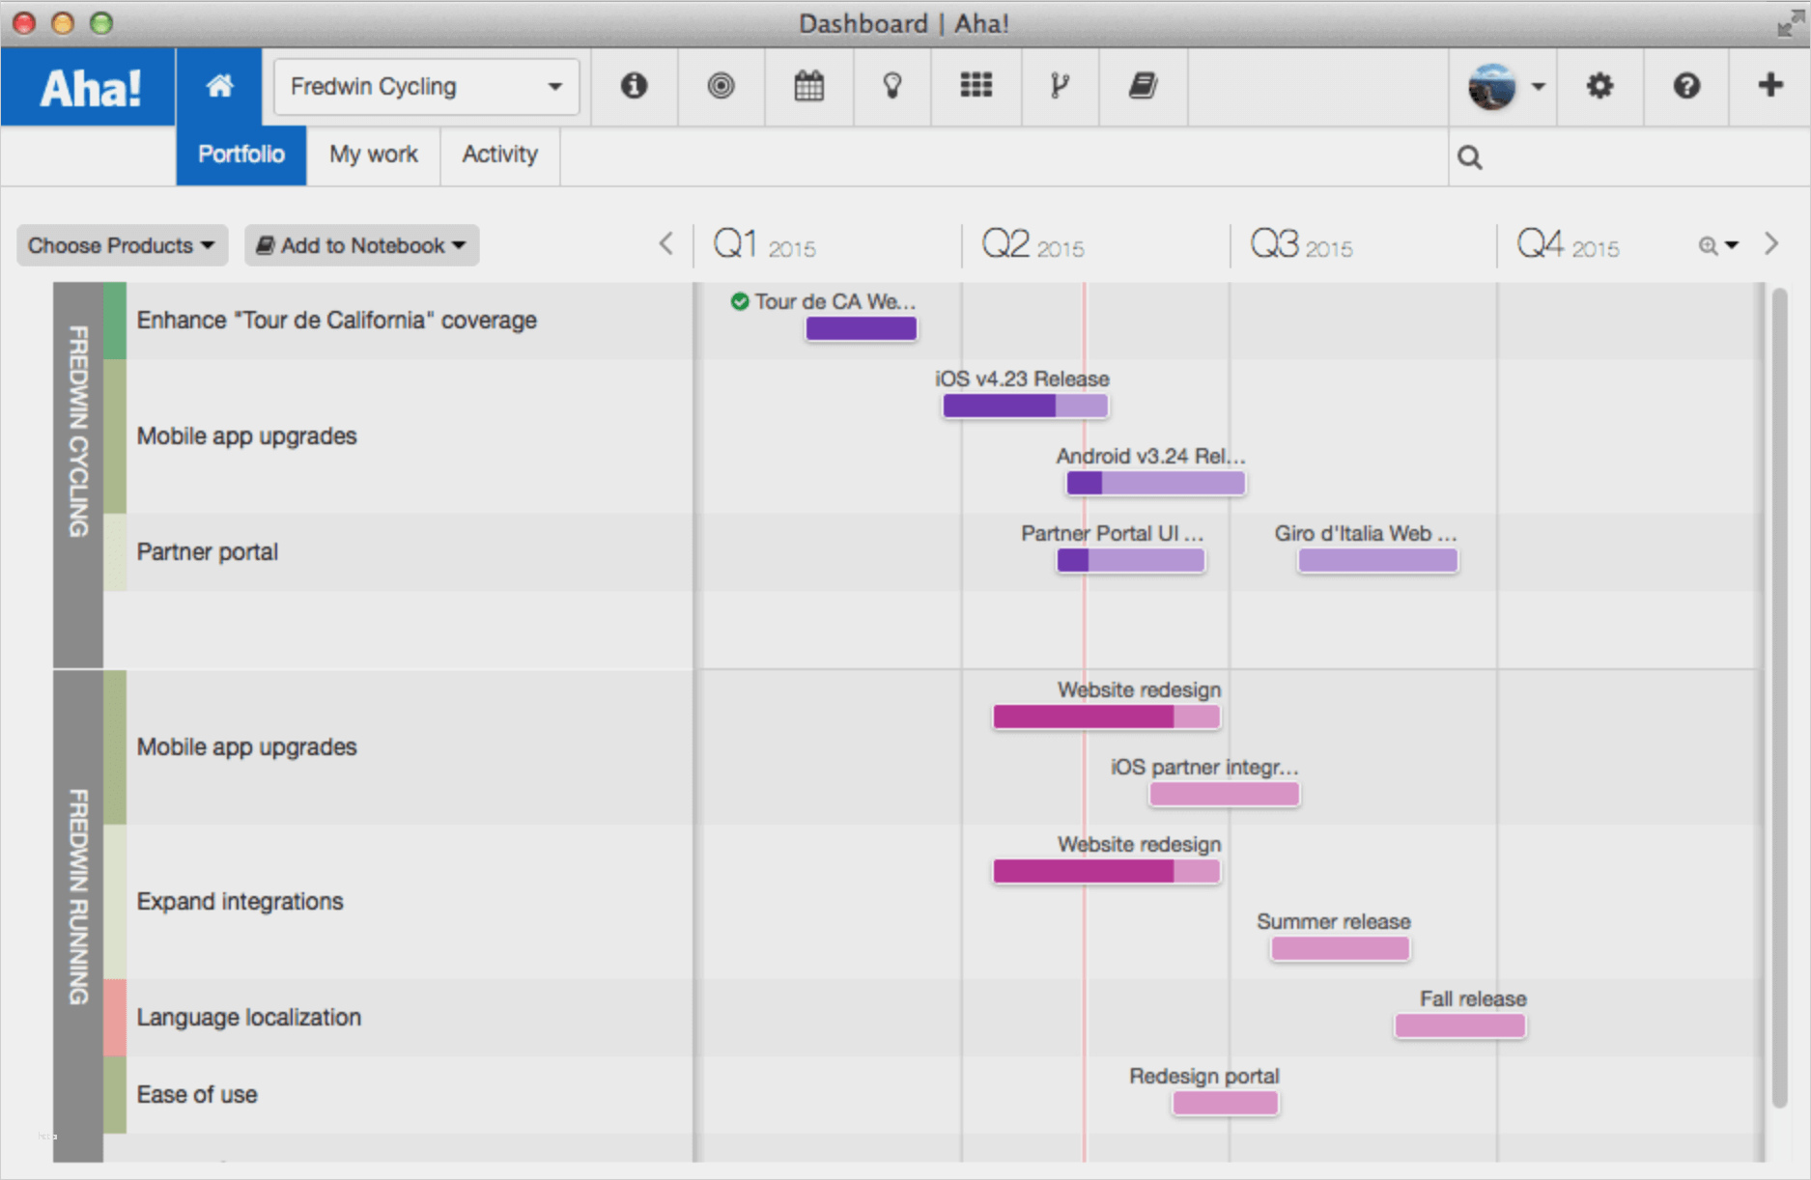Click the Fall release timeline bar
Screen dimensions: 1811x1180
tap(1459, 1025)
